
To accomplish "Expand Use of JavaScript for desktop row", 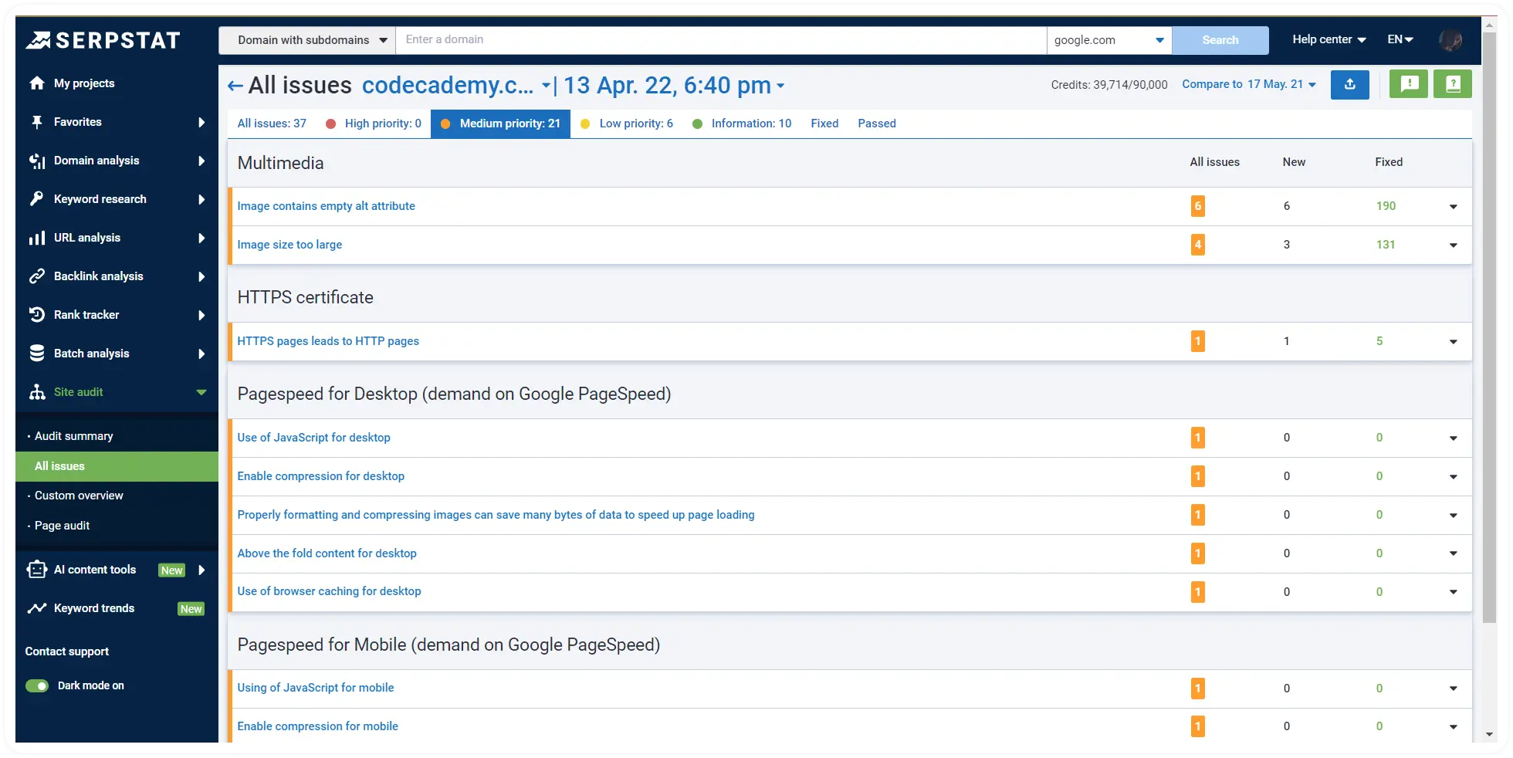I will (1454, 438).
